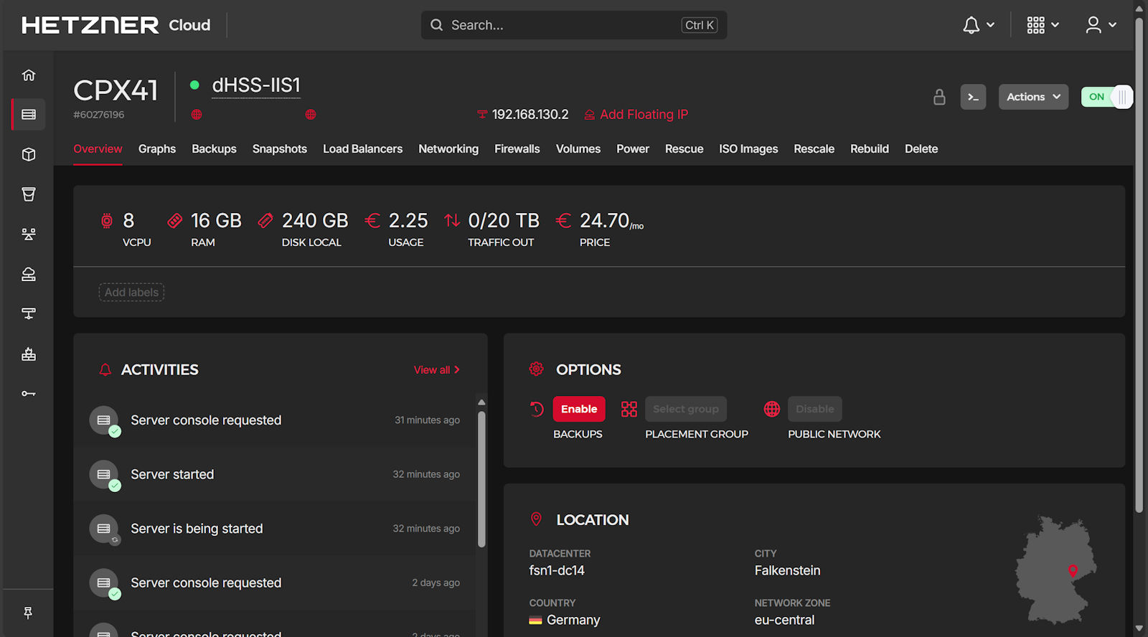Click the Hetzner Cloud logo

click(116, 25)
